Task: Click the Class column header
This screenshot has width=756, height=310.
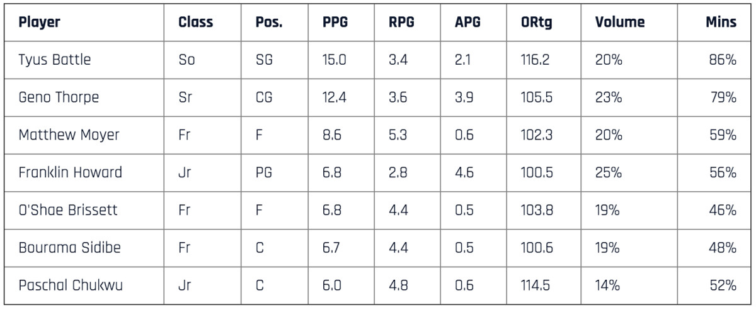Action: click(195, 23)
